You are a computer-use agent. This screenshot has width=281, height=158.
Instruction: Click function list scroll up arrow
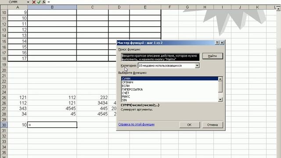pos(220,79)
